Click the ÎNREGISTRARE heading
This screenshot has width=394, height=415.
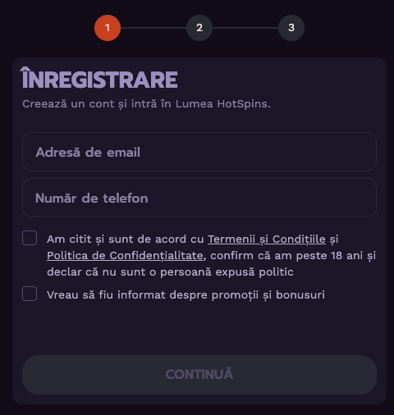(x=99, y=78)
